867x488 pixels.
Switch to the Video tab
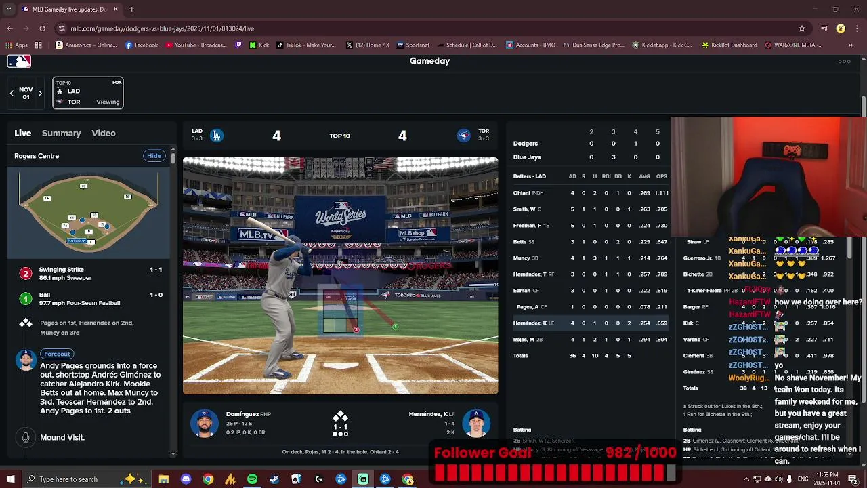coord(104,134)
